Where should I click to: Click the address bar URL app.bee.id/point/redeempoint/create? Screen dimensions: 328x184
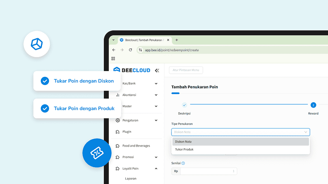click(x=172, y=50)
